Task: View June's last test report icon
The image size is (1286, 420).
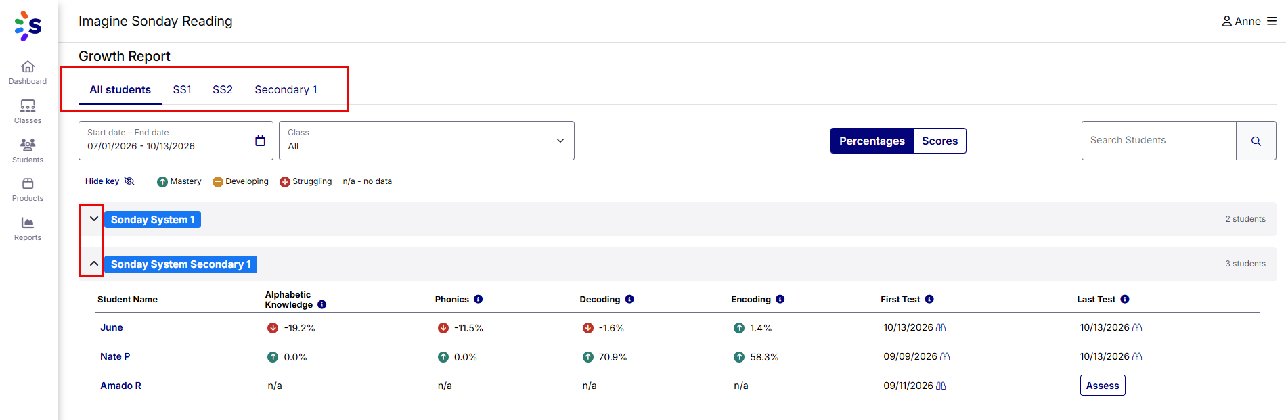Action: (1137, 327)
